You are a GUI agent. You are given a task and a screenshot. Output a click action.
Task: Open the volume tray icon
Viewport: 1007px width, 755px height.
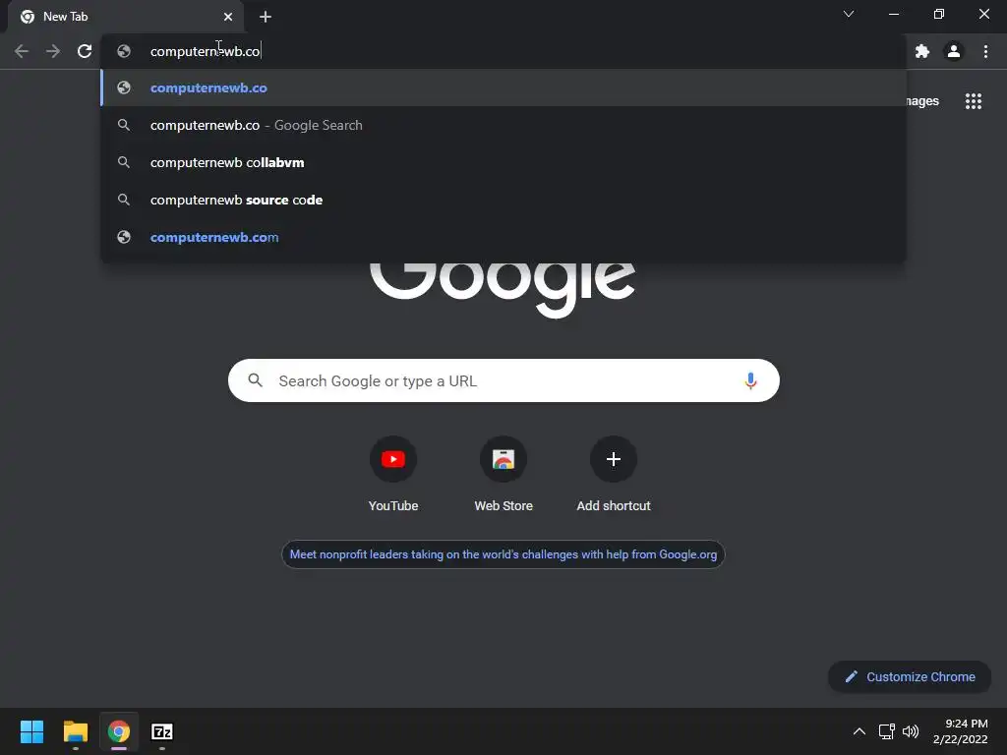[911, 731]
